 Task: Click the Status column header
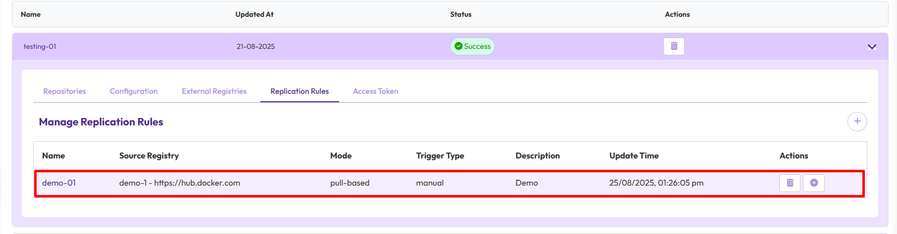coord(460,14)
